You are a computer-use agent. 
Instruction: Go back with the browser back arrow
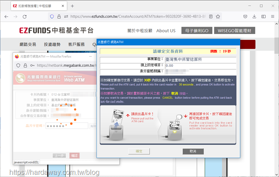tap(7, 17)
